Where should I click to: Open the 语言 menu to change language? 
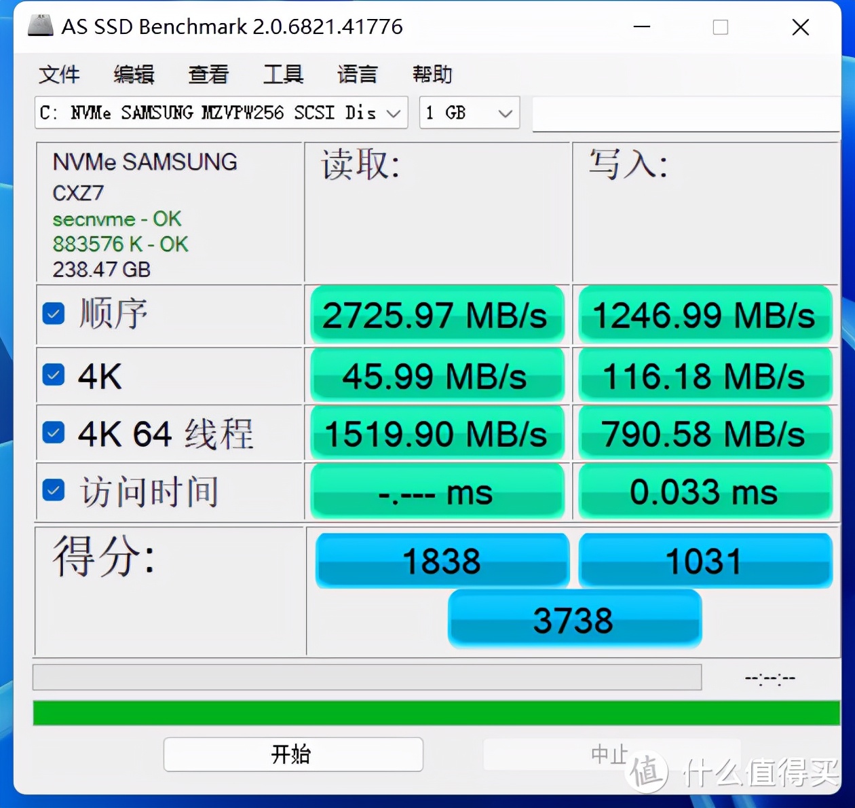357,75
